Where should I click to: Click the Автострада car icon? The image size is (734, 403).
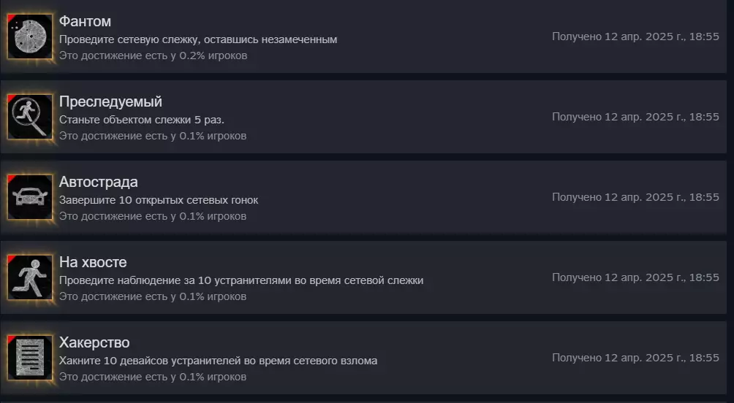[x=30, y=197]
